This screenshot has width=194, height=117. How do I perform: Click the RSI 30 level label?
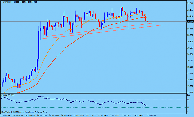tap(188, 107)
